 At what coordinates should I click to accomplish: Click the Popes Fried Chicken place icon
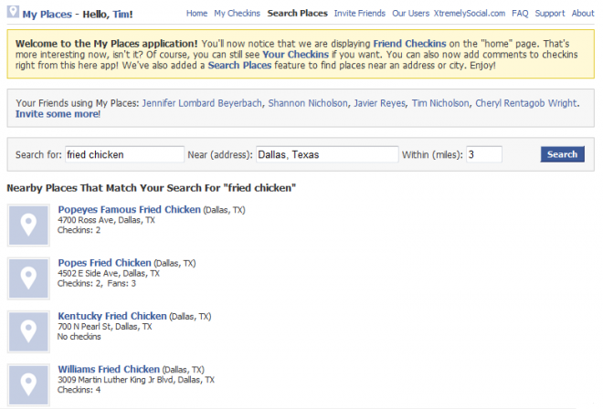[x=28, y=278]
